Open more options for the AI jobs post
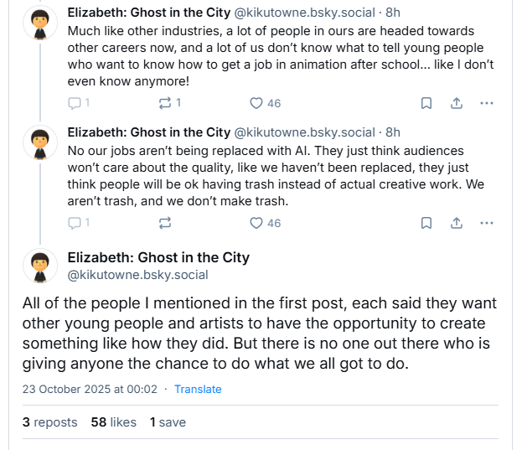 coord(487,223)
